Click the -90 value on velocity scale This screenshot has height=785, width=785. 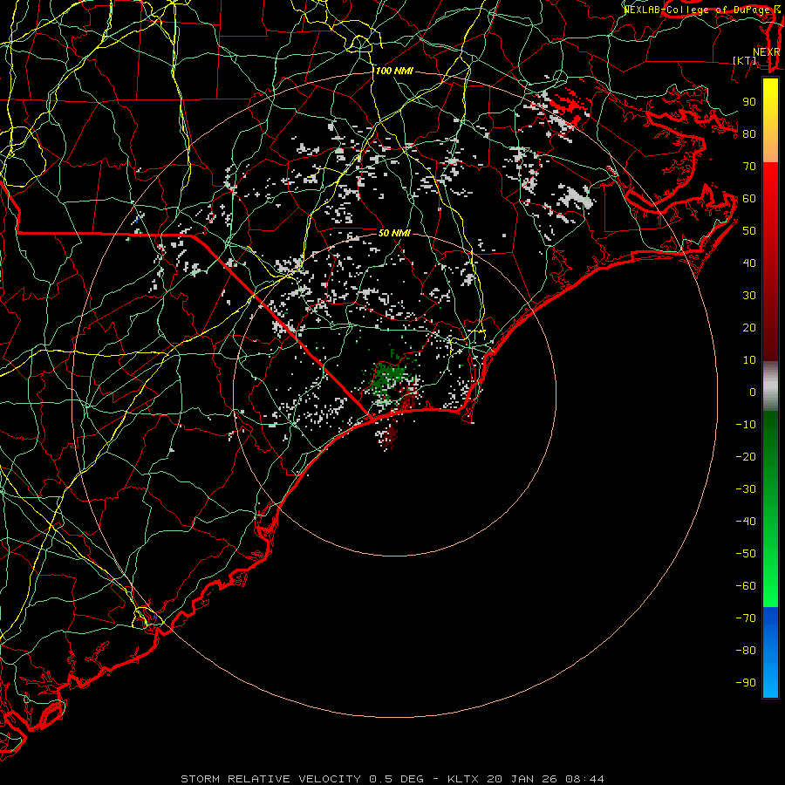coord(746,683)
